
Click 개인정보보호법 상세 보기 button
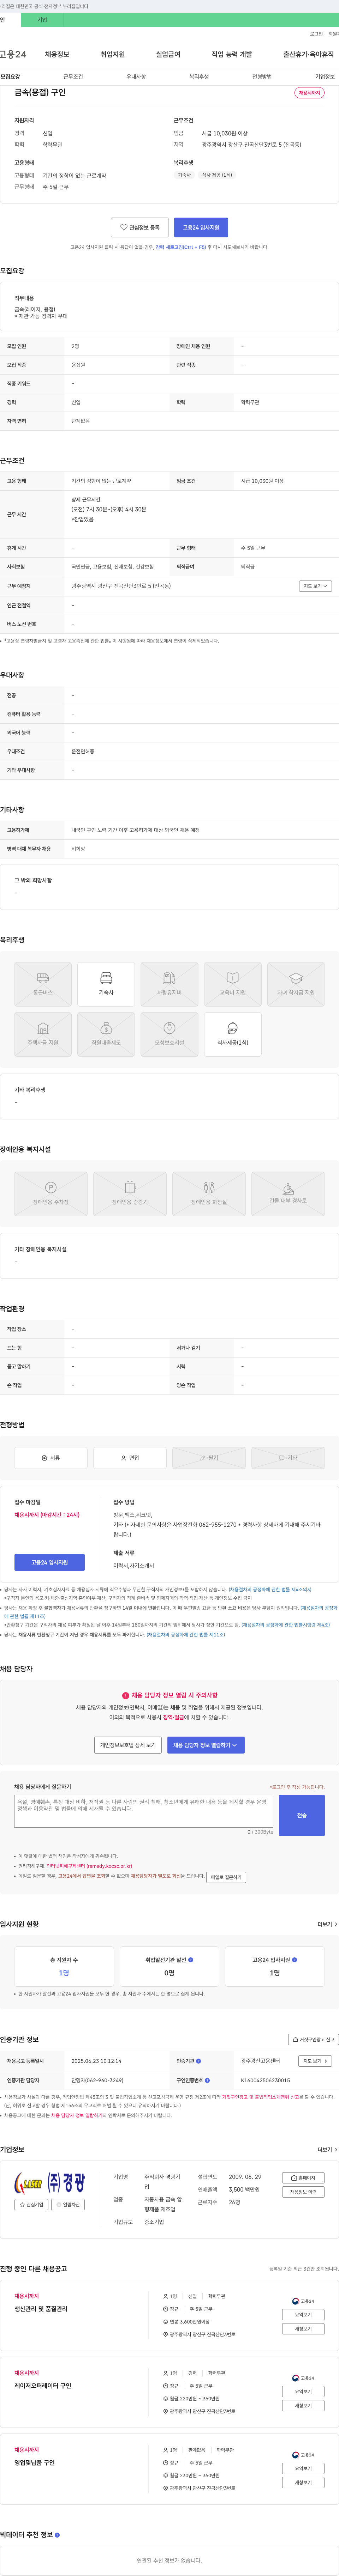tap(128, 1745)
